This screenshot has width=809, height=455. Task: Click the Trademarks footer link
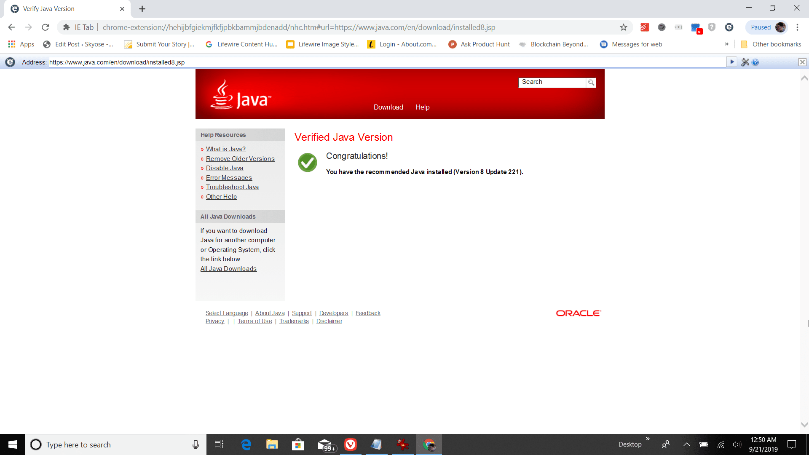pyautogui.click(x=294, y=321)
